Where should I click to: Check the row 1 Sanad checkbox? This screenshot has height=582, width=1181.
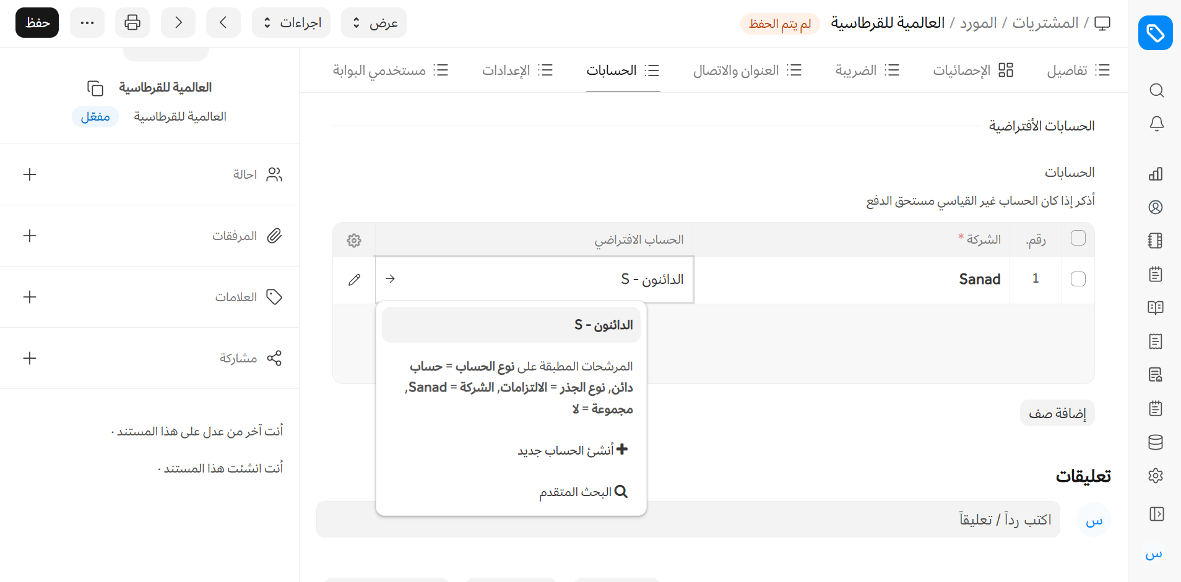1078,279
